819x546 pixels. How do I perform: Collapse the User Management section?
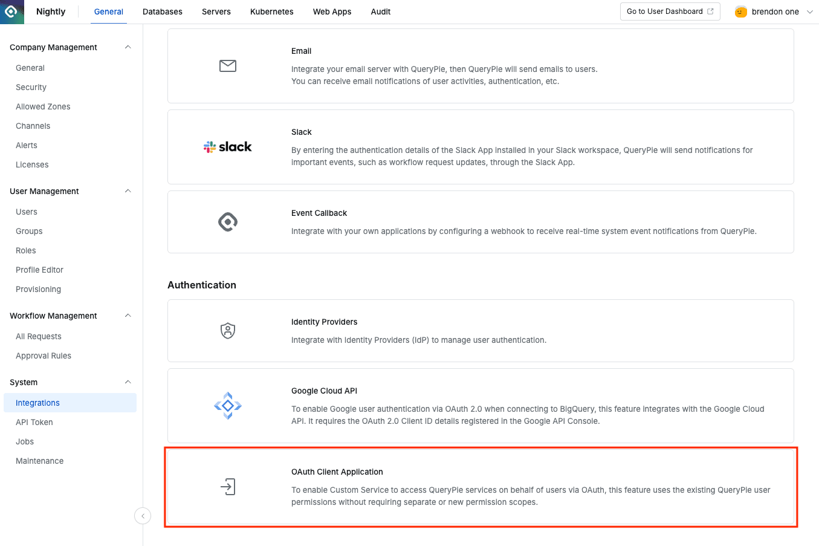[x=128, y=191]
